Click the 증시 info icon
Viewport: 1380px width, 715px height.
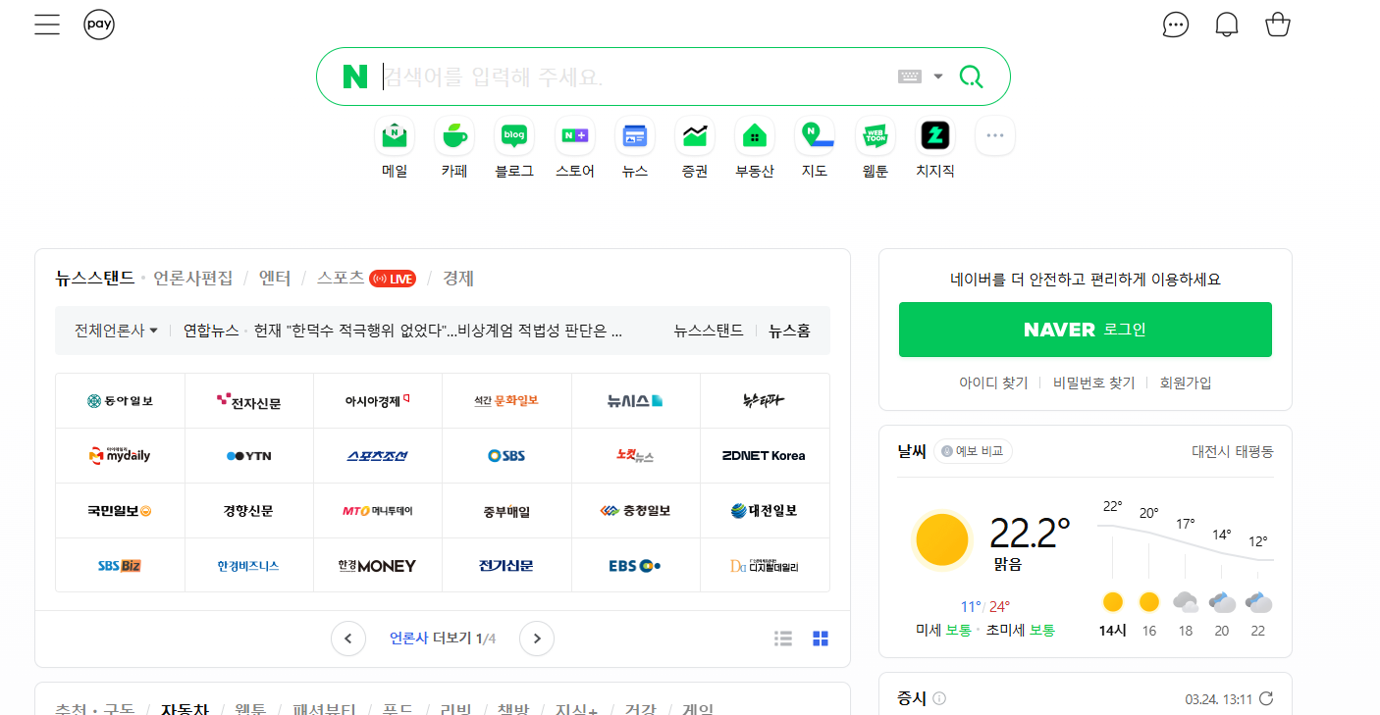click(x=939, y=699)
